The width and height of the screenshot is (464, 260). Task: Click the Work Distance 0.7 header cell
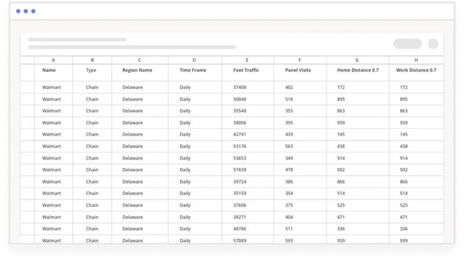coord(416,72)
